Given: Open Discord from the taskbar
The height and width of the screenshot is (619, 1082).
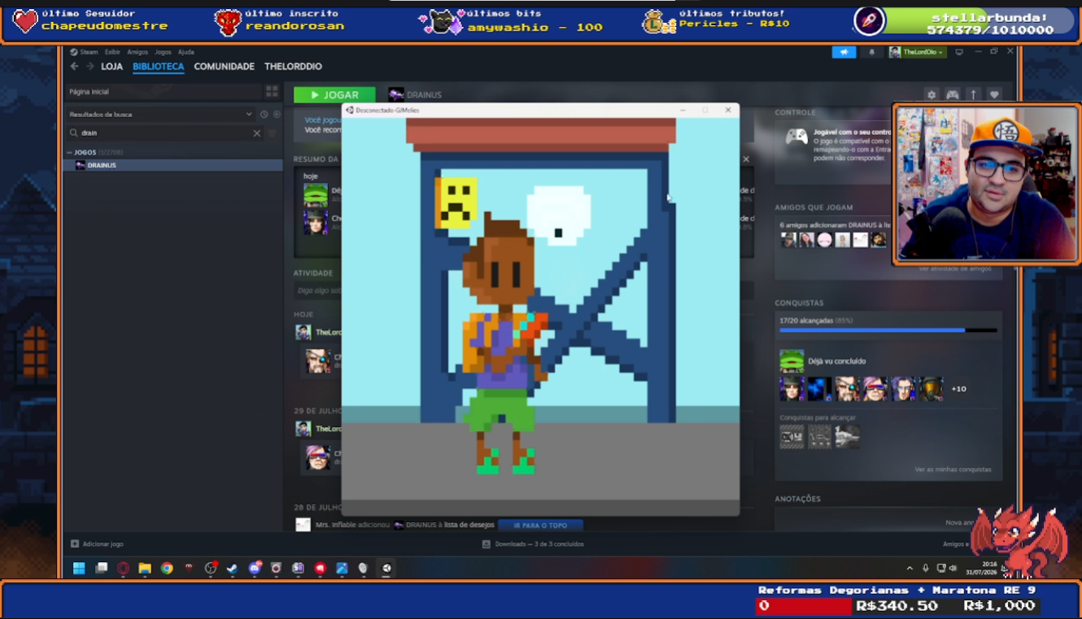Looking at the screenshot, I should pyautogui.click(x=255, y=569).
